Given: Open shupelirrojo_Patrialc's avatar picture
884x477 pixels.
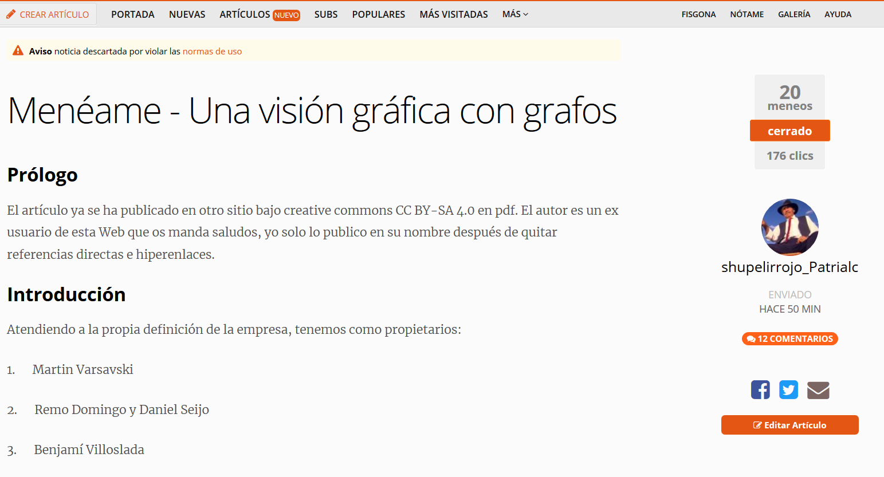Looking at the screenshot, I should coord(789,227).
